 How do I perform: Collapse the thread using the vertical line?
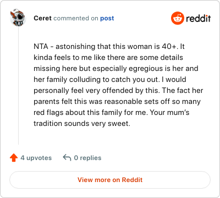[x=18, y=85]
